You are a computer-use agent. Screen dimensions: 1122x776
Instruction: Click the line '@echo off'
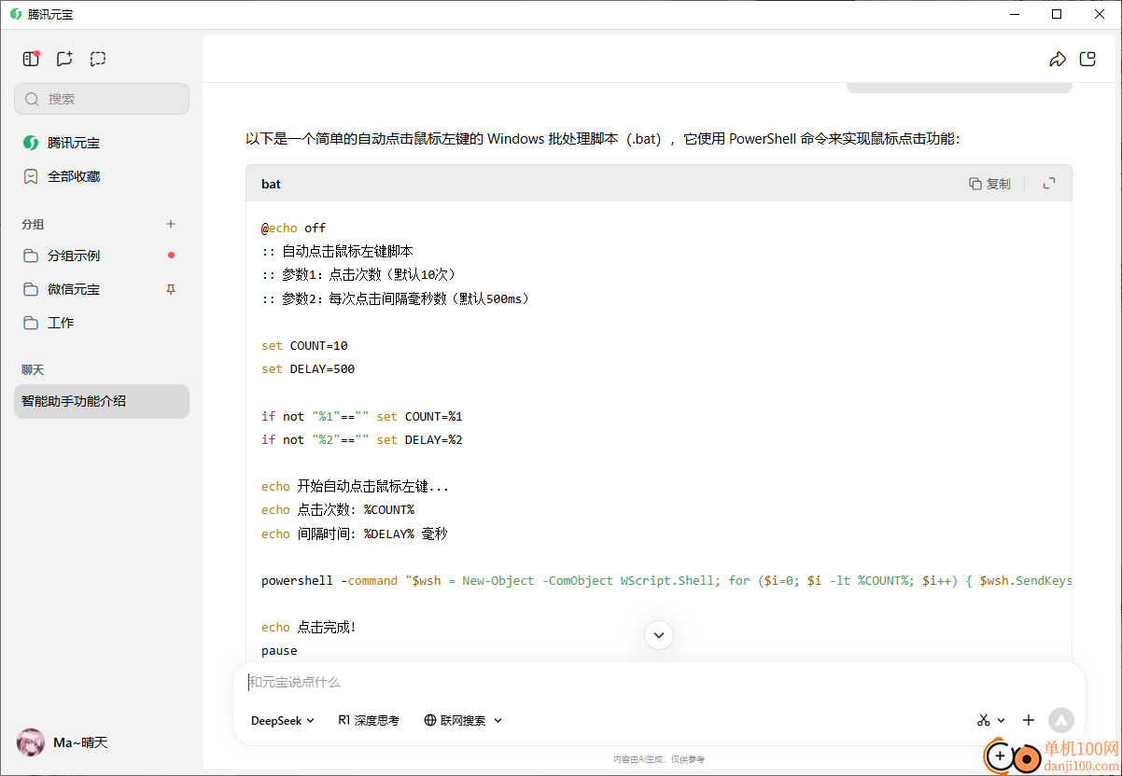(x=293, y=228)
